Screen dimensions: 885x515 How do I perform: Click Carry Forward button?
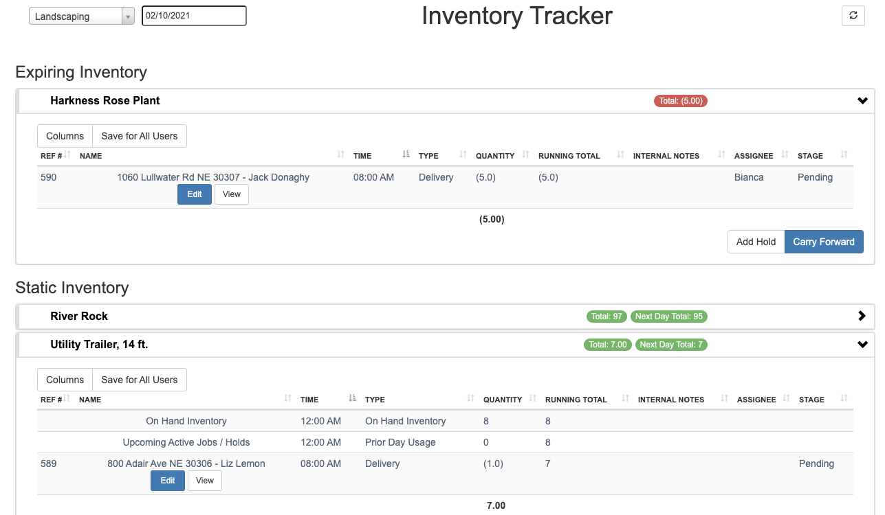click(x=823, y=242)
